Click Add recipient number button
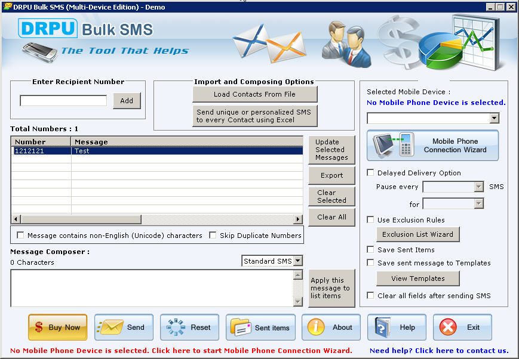Screen dimensions: 519x359 pos(127,101)
